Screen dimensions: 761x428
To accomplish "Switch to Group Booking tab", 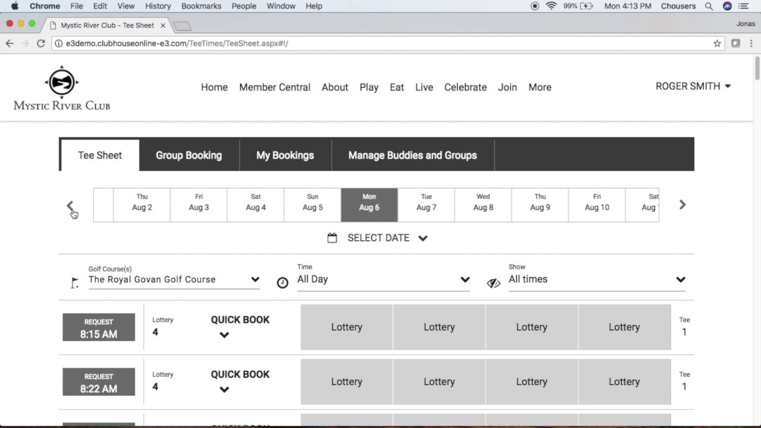I will coord(189,155).
